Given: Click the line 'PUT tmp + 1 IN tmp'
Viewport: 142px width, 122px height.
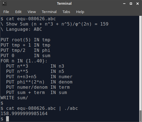Looking at the screenshot, I should click(x=25, y=45).
